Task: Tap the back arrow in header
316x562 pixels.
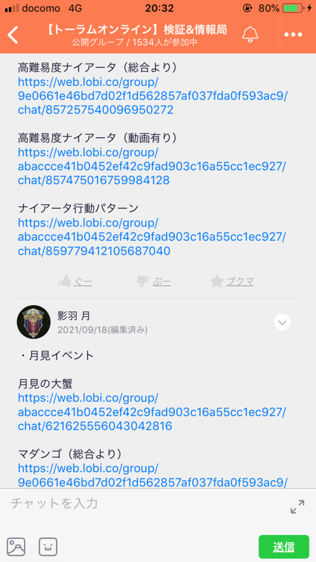Action: pyautogui.click(x=13, y=35)
